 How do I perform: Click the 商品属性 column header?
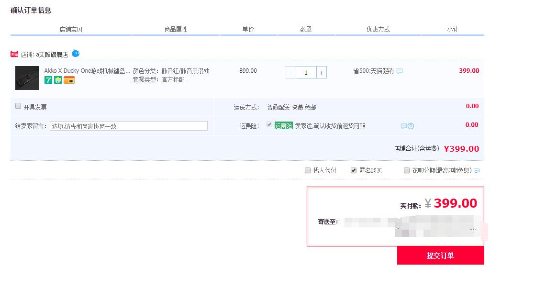pyautogui.click(x=176, y=29)
